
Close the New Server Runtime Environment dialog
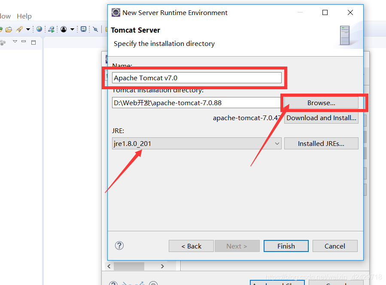click(350, 12)
